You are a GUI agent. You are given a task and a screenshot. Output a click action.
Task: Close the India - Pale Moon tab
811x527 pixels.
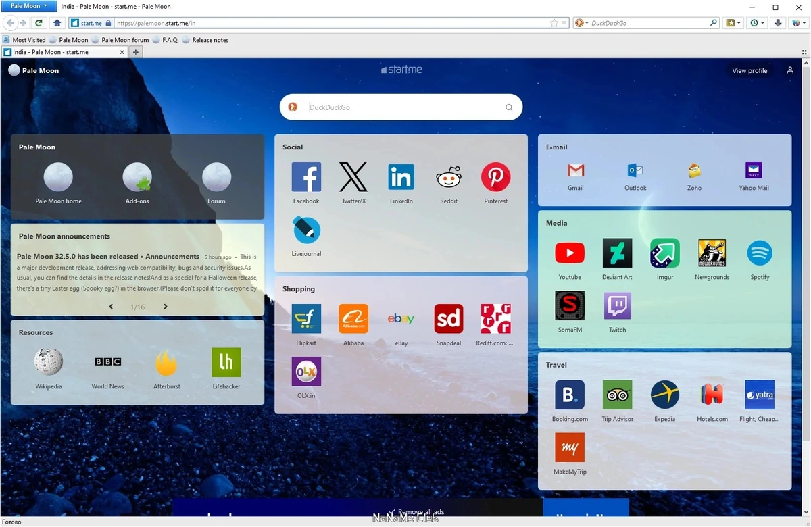[123, 52]
